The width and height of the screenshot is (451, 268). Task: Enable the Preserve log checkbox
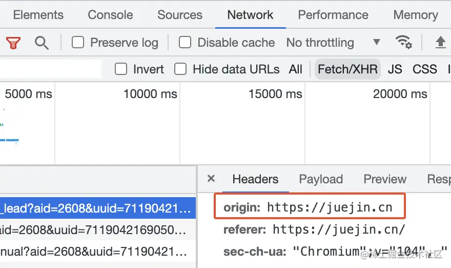[x=78, y=43]
